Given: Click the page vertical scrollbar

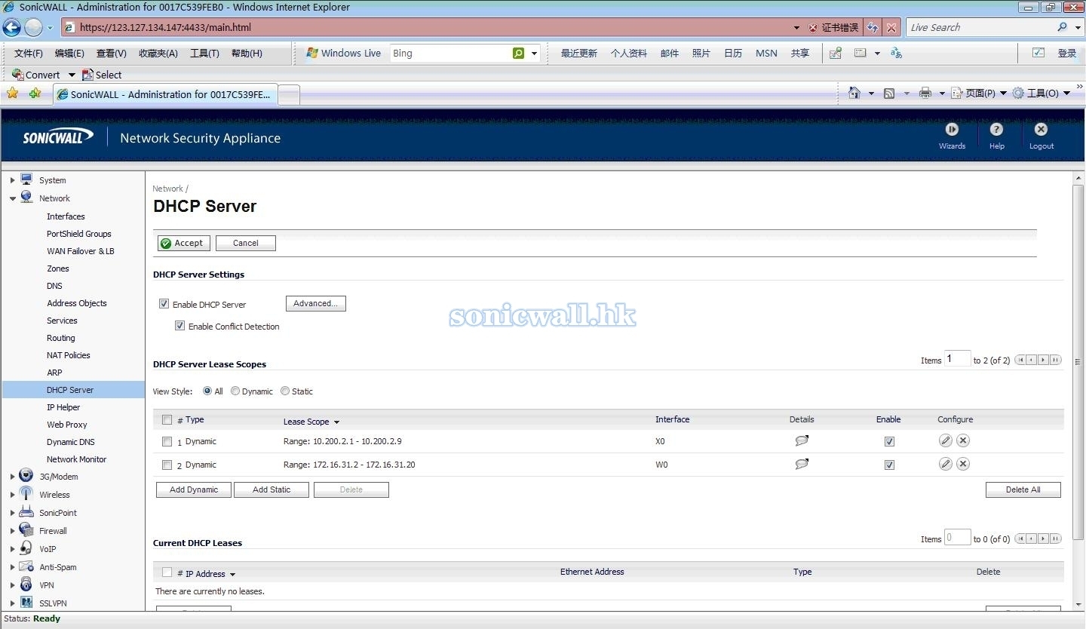Looking at the screenshot, I should 1078,361.
